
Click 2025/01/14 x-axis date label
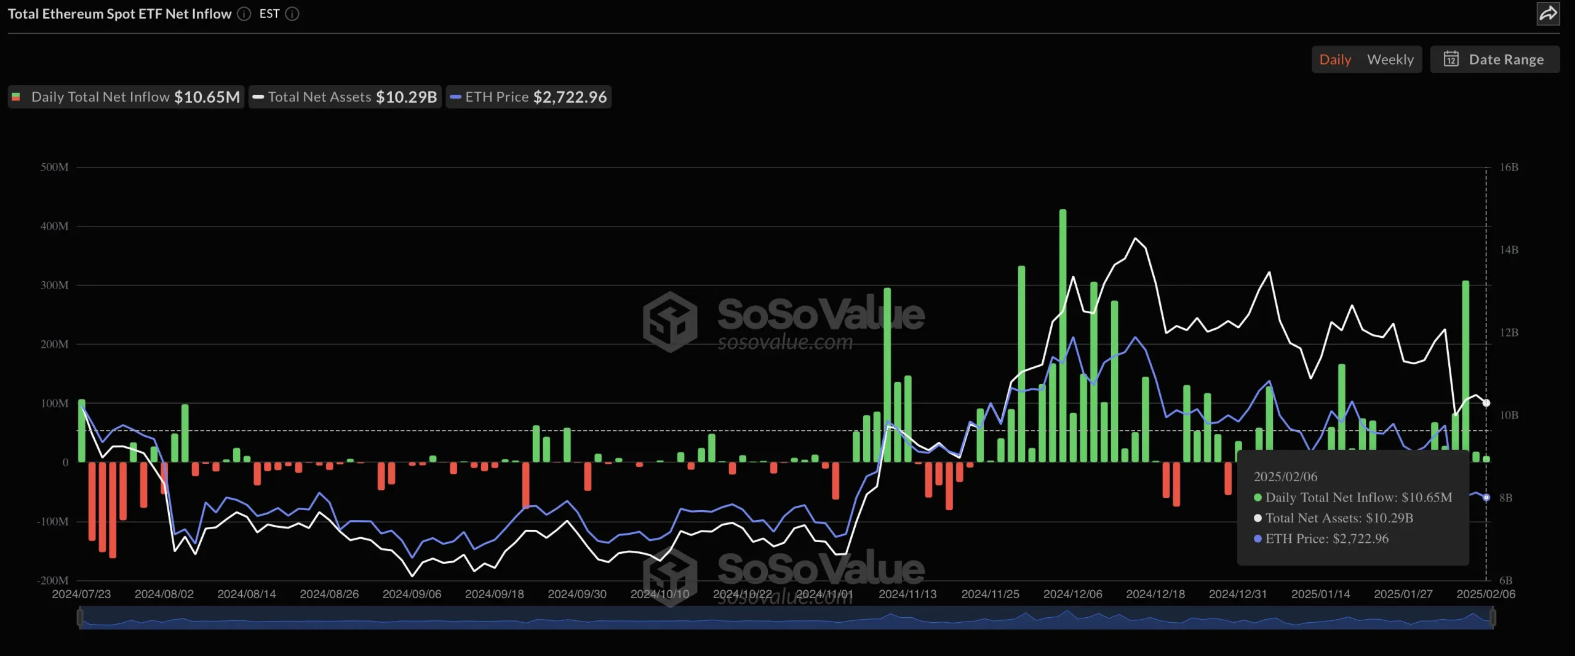pyautogui.click(x=1320, y=594)
